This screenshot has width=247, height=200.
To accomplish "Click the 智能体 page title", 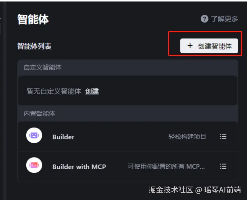I will point(33,19).
